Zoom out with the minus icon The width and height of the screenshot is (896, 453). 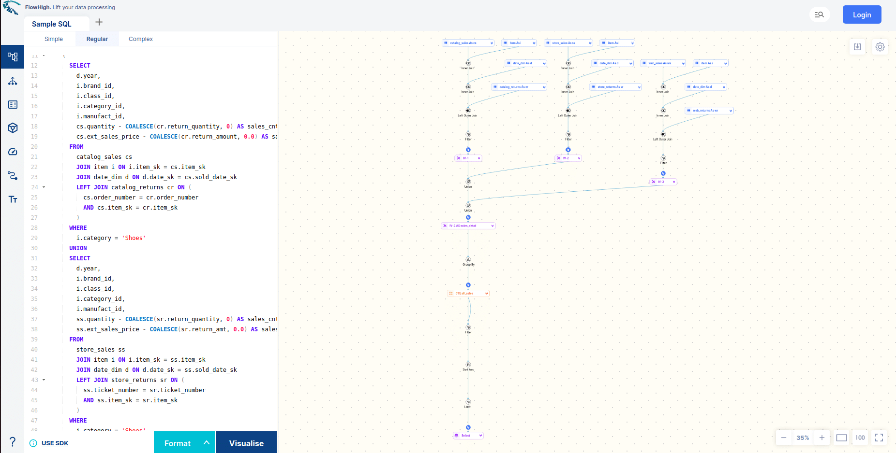pyautogui.click(x=783, y=438)
